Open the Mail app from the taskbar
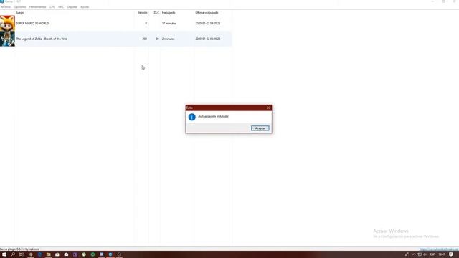This screenshot has width=459, height=258. pos(66,254)
